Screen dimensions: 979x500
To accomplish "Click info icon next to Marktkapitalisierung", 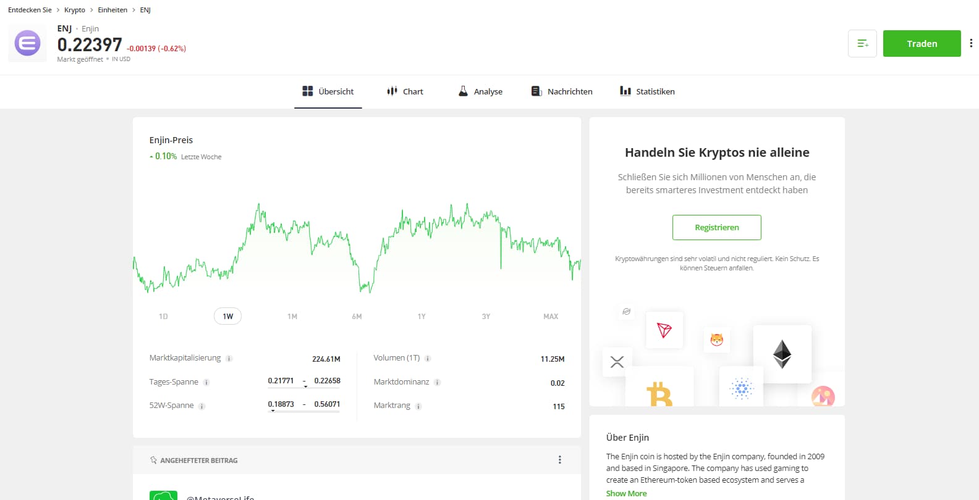I will tap(229, 359).
